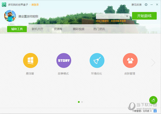Select the 辅助工具 tab
161x114 pixels.
[x=17, y=29]
